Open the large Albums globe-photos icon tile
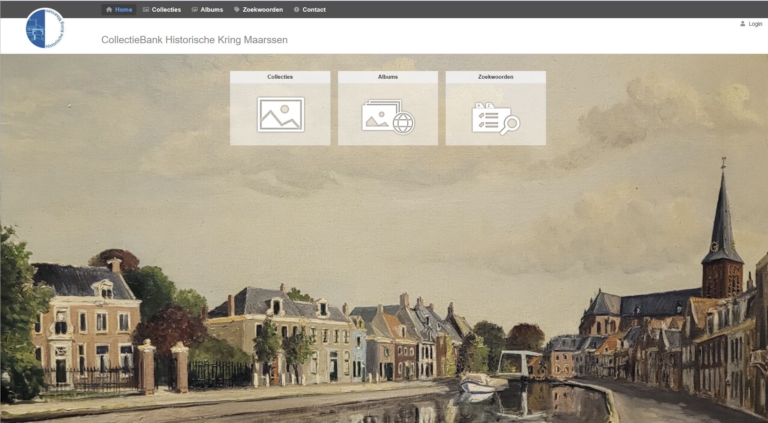Image resolution: width=768 pixels, height=423 pixels. tap(388, 117)
